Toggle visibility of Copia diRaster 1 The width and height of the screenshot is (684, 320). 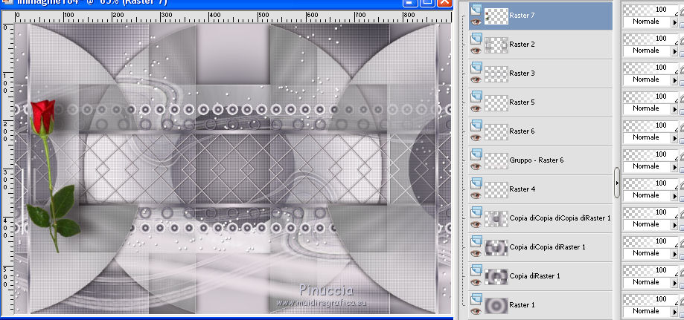(476, 282)
